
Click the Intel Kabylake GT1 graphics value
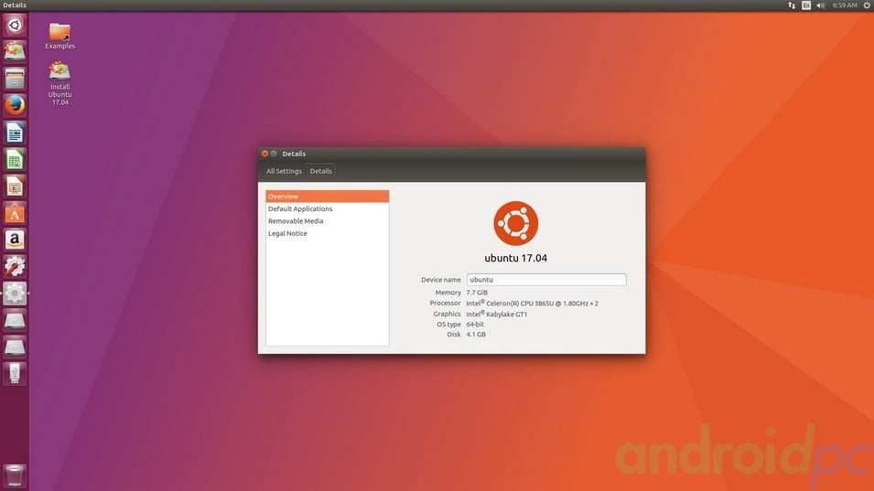(497, 314)
